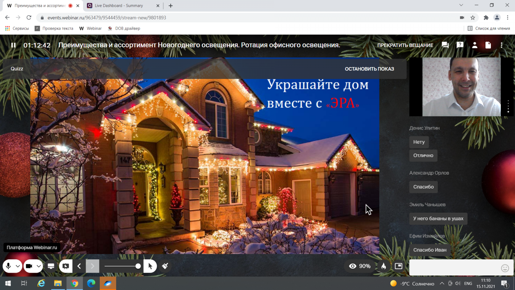Go back in browser history
The width and height of the screenshot is (515, 290).
point(7,18)
